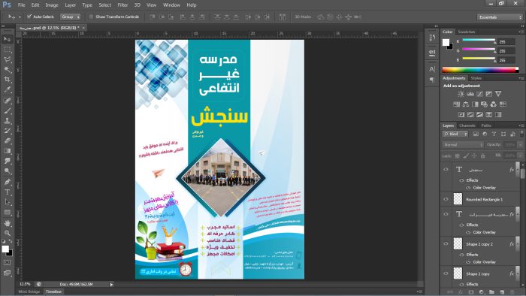Screen dimensions: 526x296
Task: Add a Curves adjustment
Action: [479, 94]
